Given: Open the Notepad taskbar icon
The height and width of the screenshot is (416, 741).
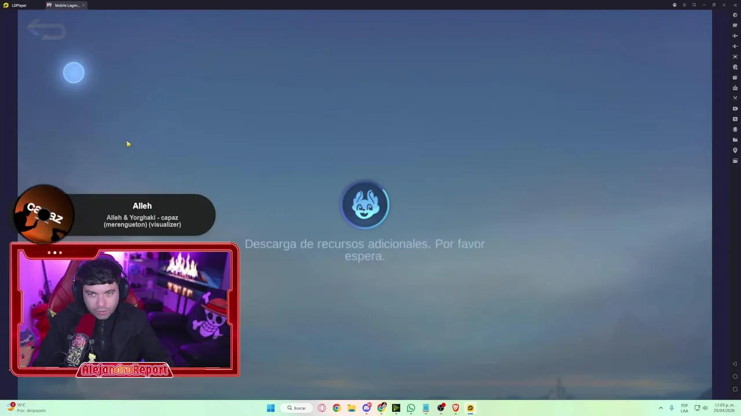Looking at the screenshot, I should (426, 408).
